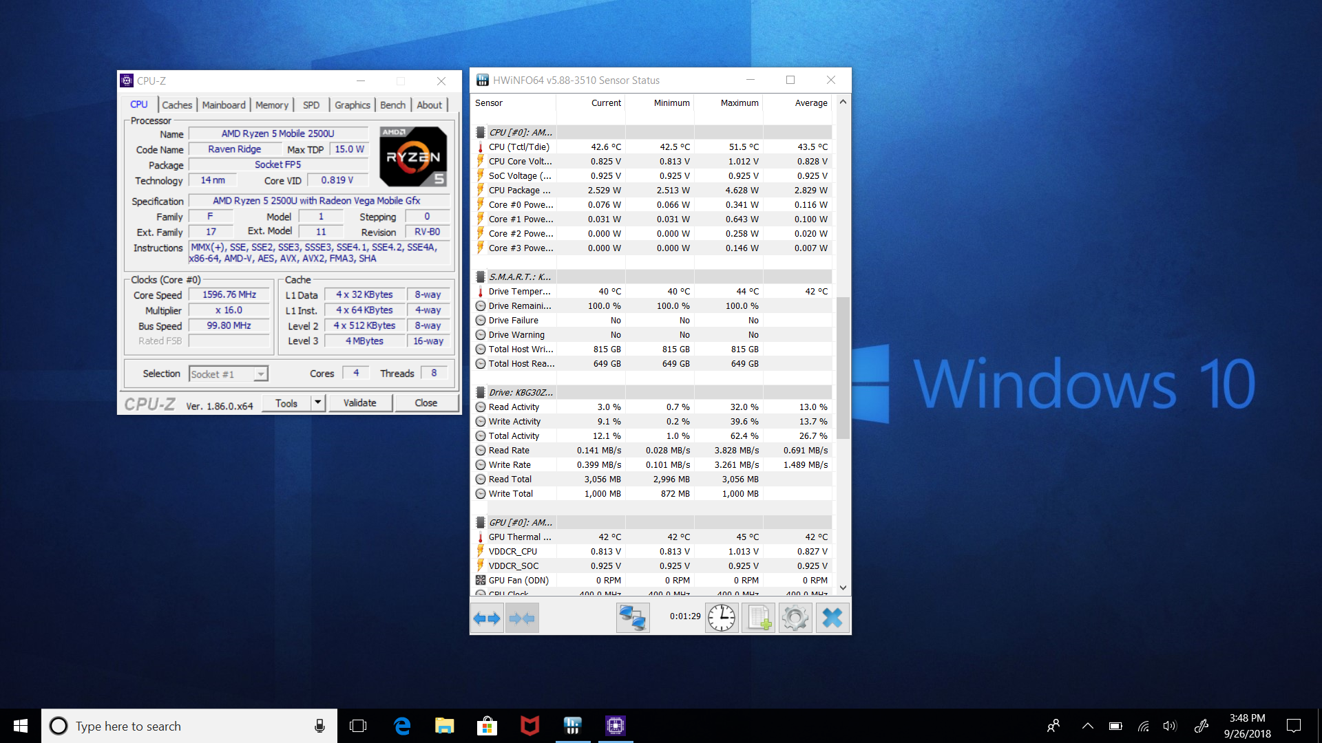The image size is (1322, 743).
Task: Show hidden system tray icons chevron
Action: point(1087,726)
